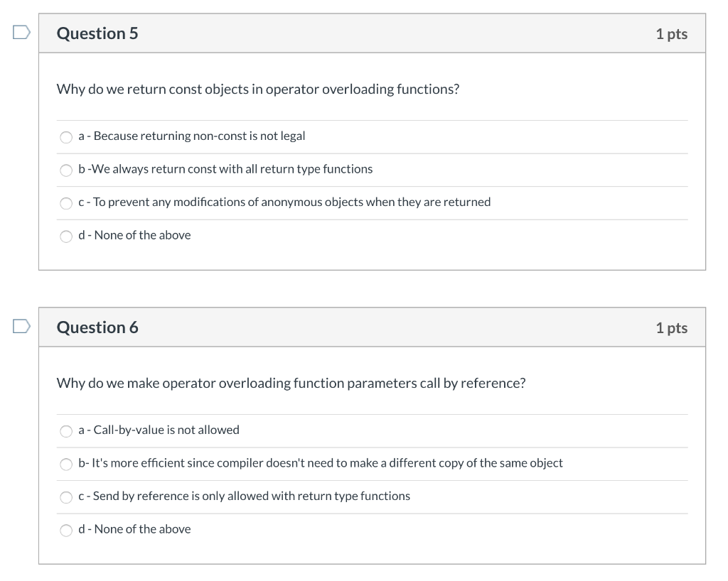Pick 'To prevent any modifications of anonymous objects'
Image resolution: width=728 pixels, height=581 pixels.
click(x=66, y=203)
